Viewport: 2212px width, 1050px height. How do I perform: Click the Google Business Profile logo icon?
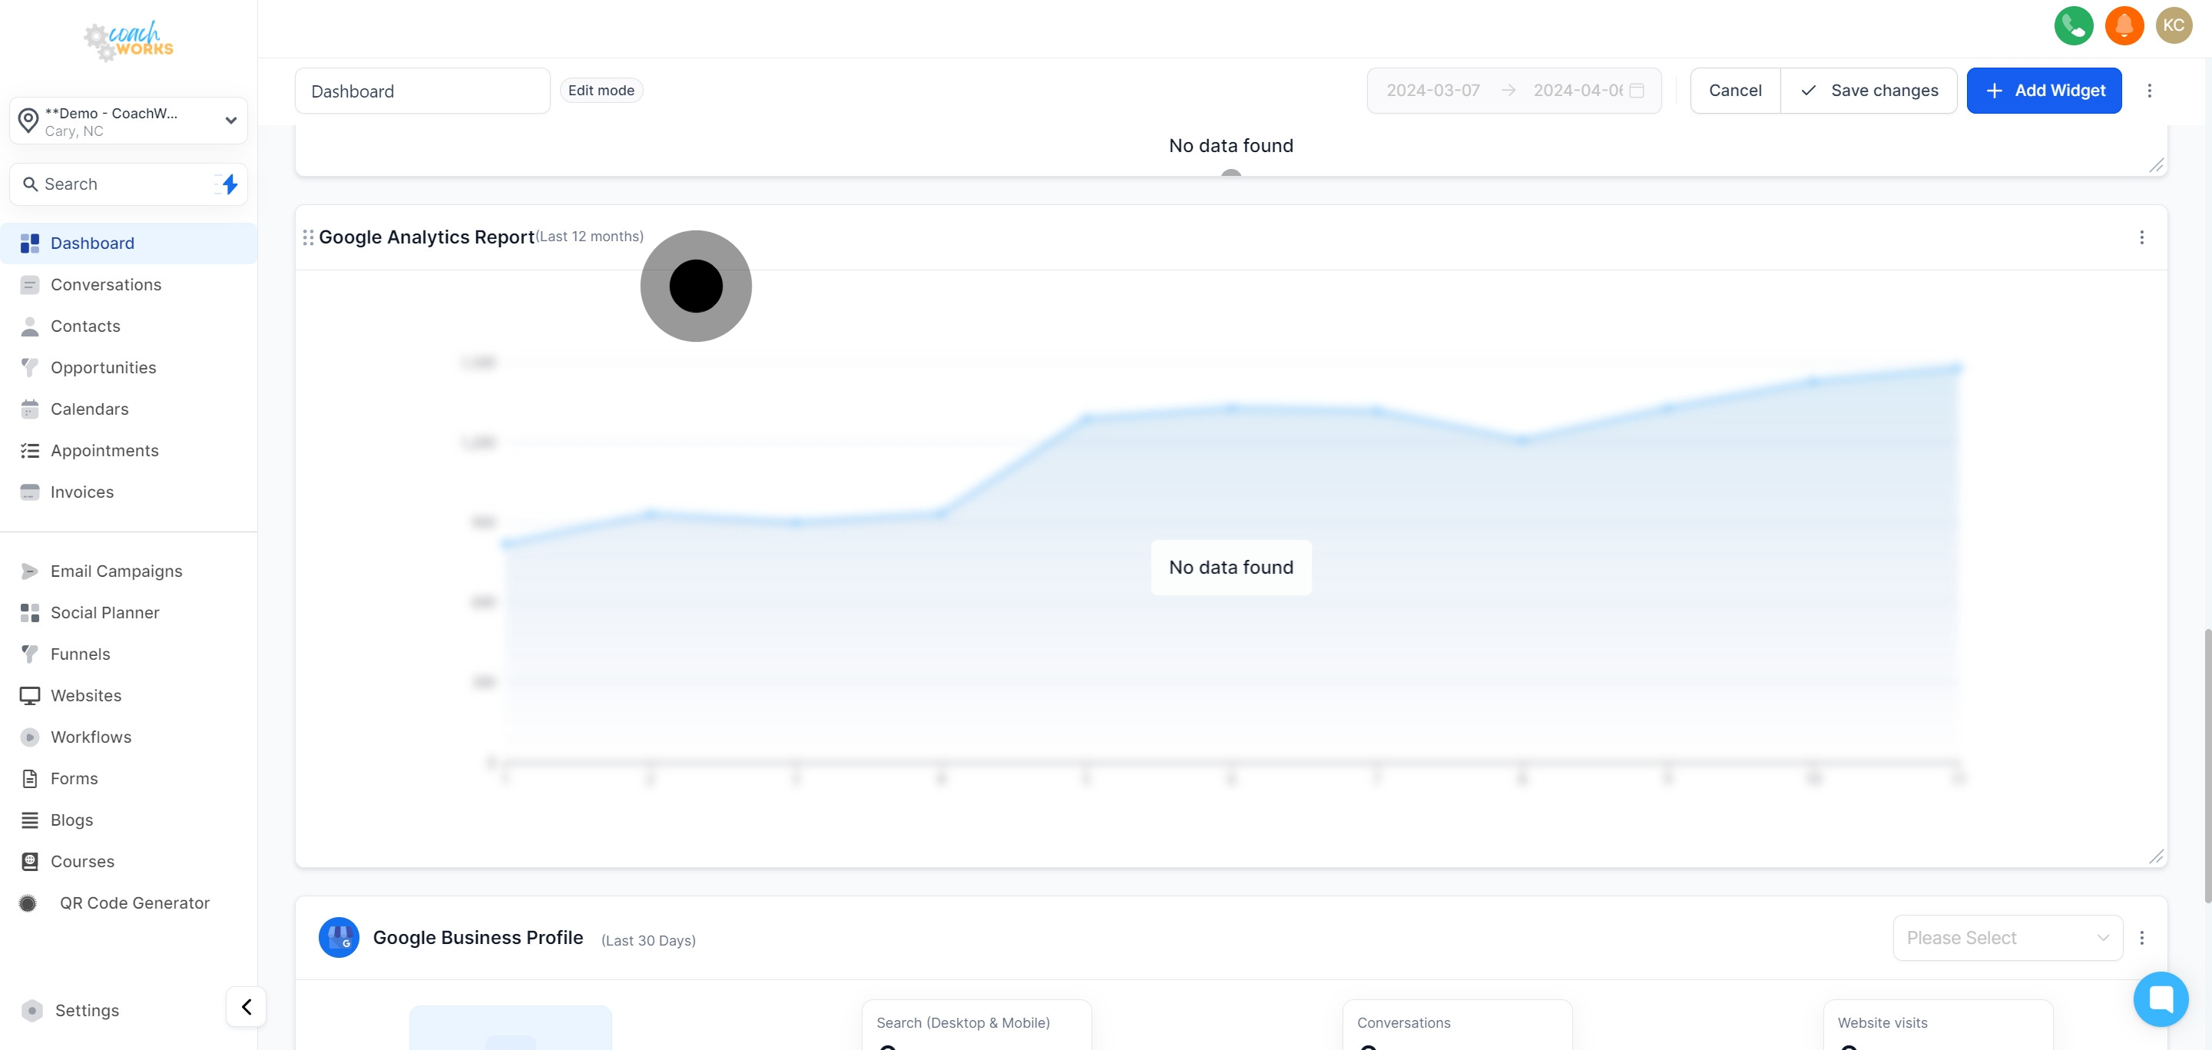pyautogui.click(x=339, y=936)
